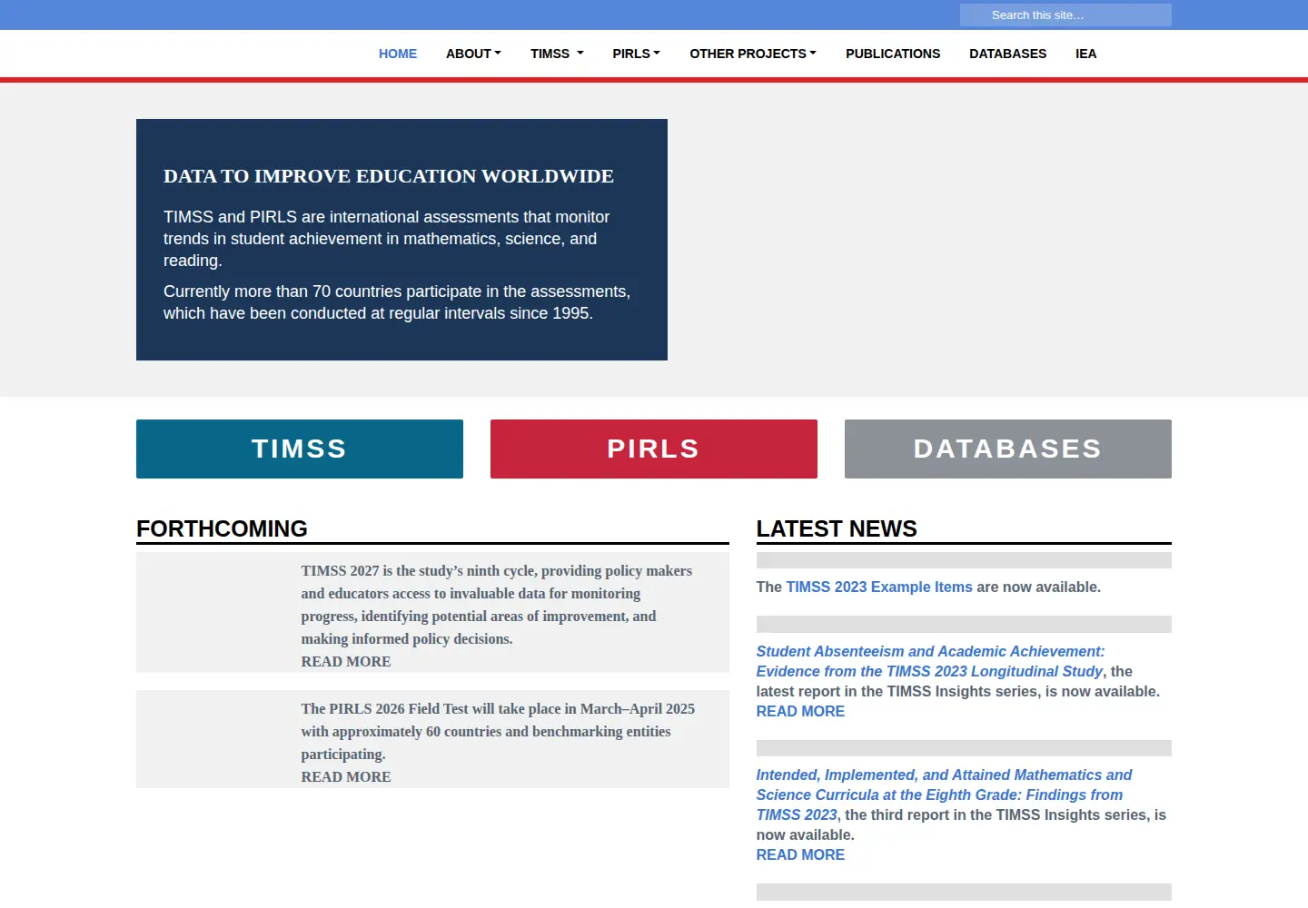Select DATABASES in the top navigation
Viewport: 1308px width, 908px height.
1007,54
